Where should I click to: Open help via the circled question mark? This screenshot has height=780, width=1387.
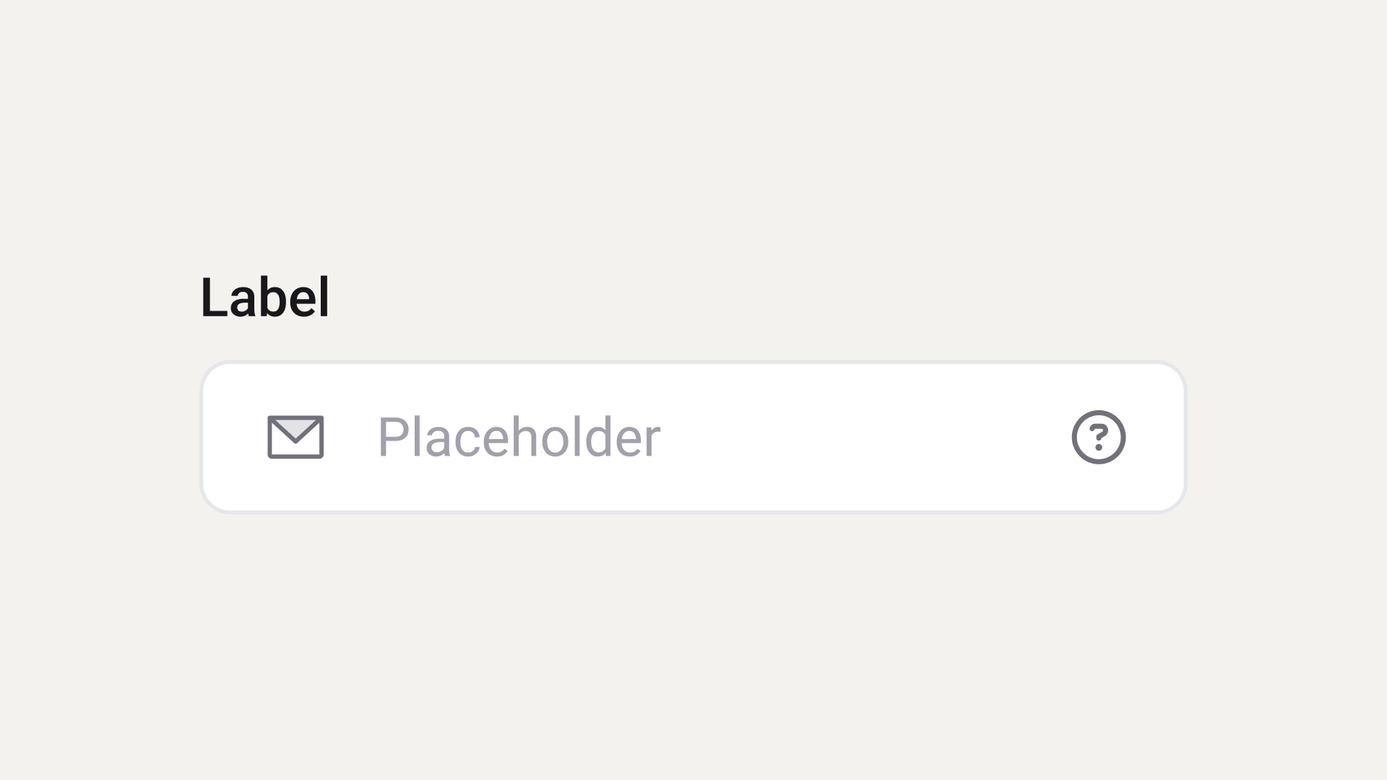coord(1098,437)
